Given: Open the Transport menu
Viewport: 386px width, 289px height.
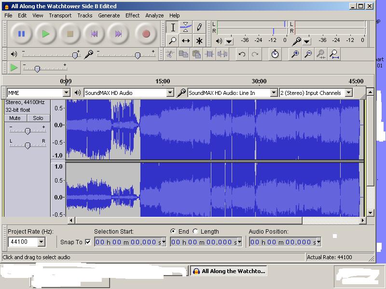Looking at the screenshot, I should [60, 15].
